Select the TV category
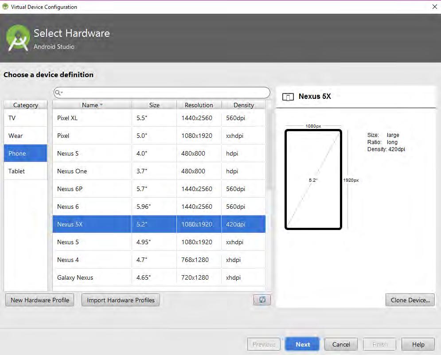 click(x=26, y=118)
